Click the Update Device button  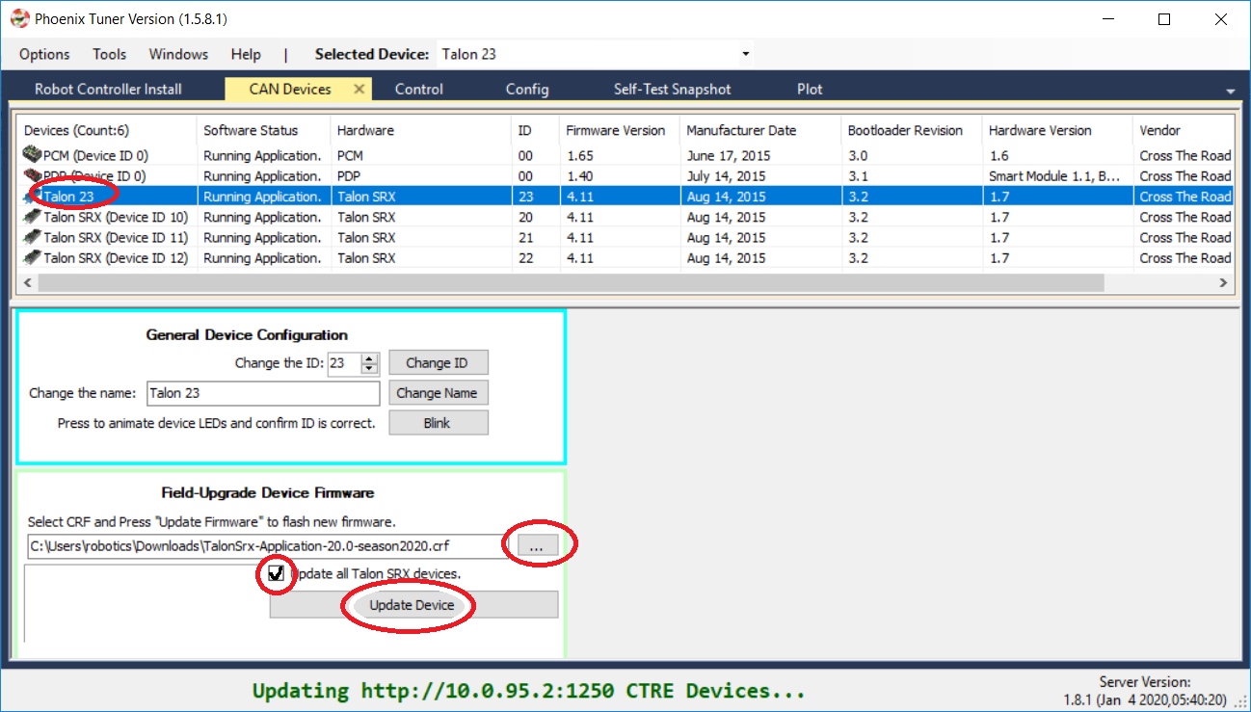(413, 605)
